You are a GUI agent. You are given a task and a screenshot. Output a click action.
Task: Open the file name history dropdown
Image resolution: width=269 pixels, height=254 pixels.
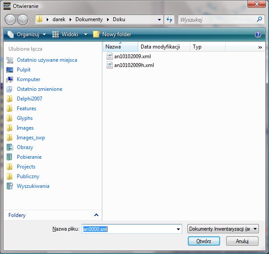[178, 229]
